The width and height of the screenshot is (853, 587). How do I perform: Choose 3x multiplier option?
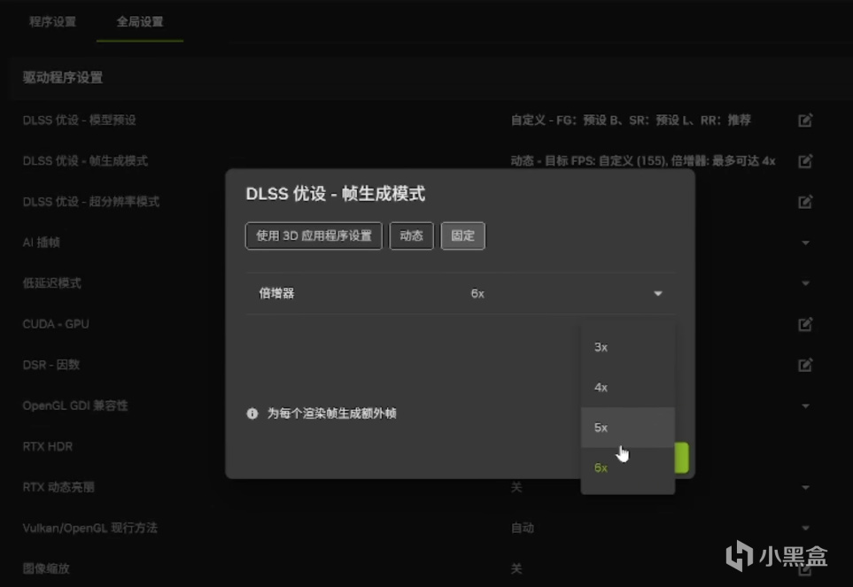[628, 347]
